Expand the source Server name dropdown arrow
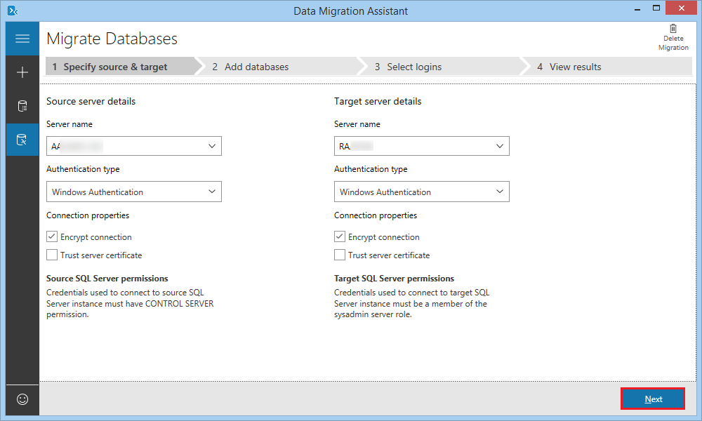The width and height of the screenshot is (702, 421). pos(212,146)
